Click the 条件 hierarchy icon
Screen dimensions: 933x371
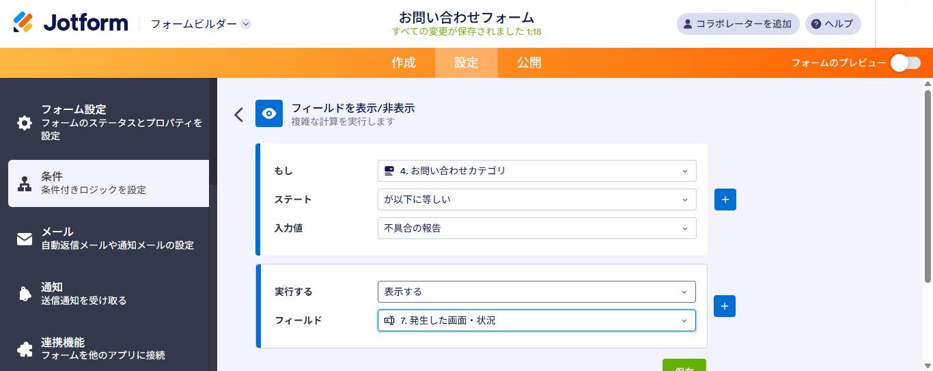(x=25, y=184)
